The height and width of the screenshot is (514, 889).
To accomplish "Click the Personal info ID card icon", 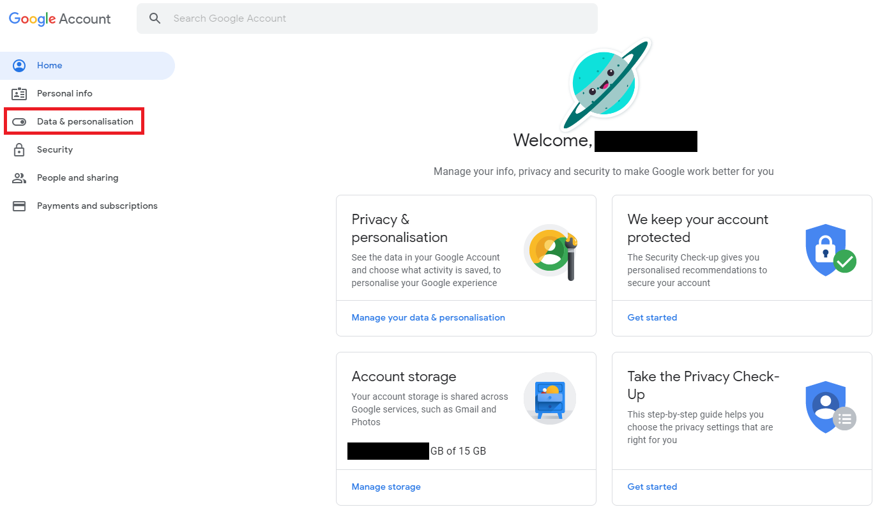I will 19,93.
